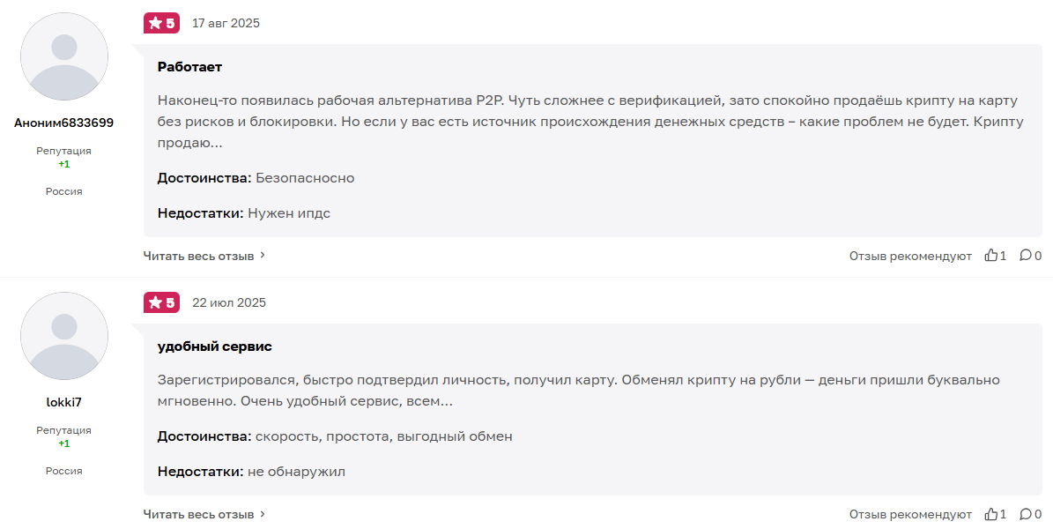Open review title 'удобный сервис'
This screenshot has height=529, width=1053.
[x=214, y=346]
